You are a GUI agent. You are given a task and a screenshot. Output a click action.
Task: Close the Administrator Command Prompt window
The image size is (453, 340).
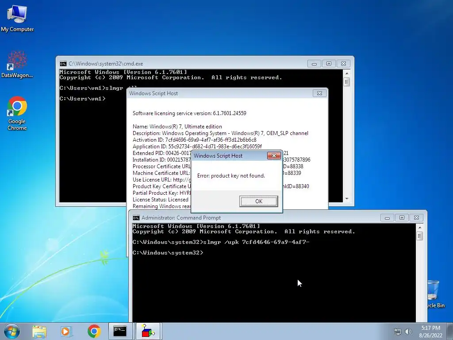coord(416,218)
